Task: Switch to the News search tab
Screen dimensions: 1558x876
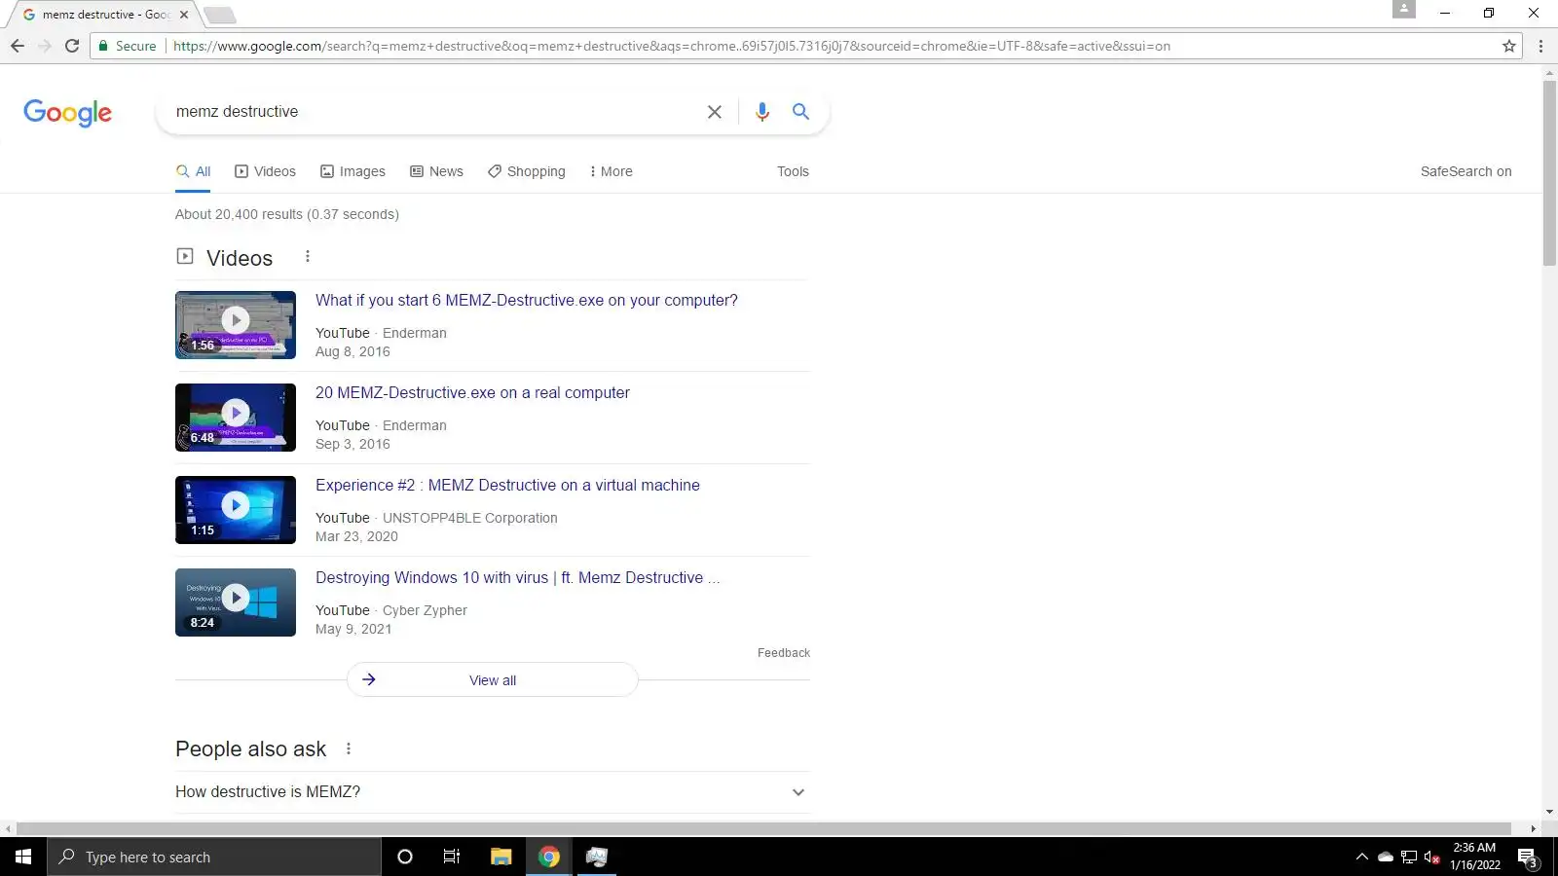Action: (436, 171)
